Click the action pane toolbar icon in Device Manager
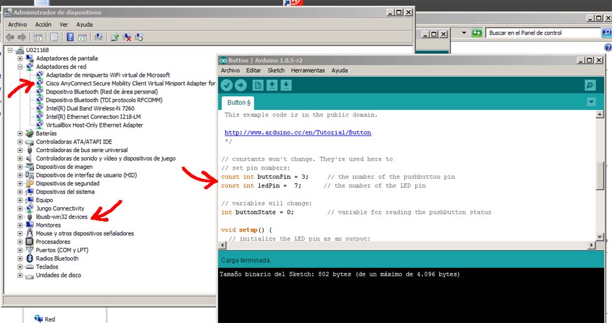This screenshot has width=612, height=323. (x=82, y=38)
